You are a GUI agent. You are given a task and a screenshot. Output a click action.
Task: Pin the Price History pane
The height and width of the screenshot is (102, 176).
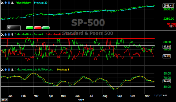12,3
